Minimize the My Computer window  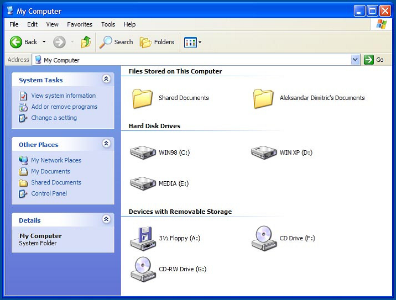tap(359, 11)
